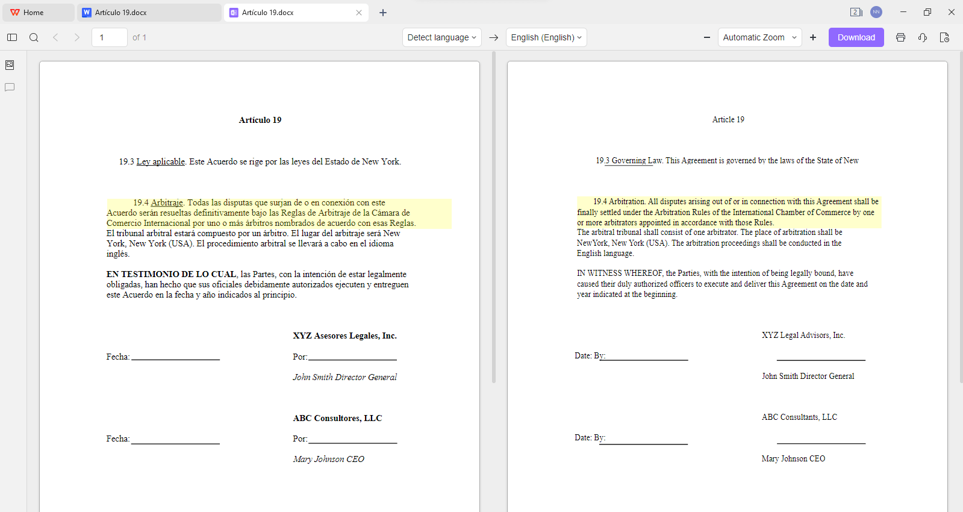Click the '19.4 Arbitration' highlighted English paragraph
This screenshot has height=512, width=963.
[x=729, y=212]
